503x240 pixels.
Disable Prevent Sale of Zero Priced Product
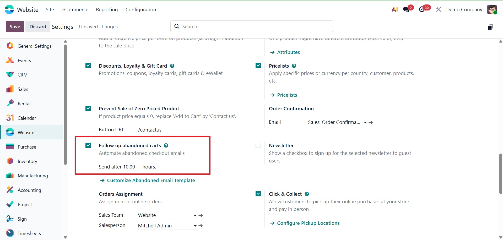click(x=88, y=108)
